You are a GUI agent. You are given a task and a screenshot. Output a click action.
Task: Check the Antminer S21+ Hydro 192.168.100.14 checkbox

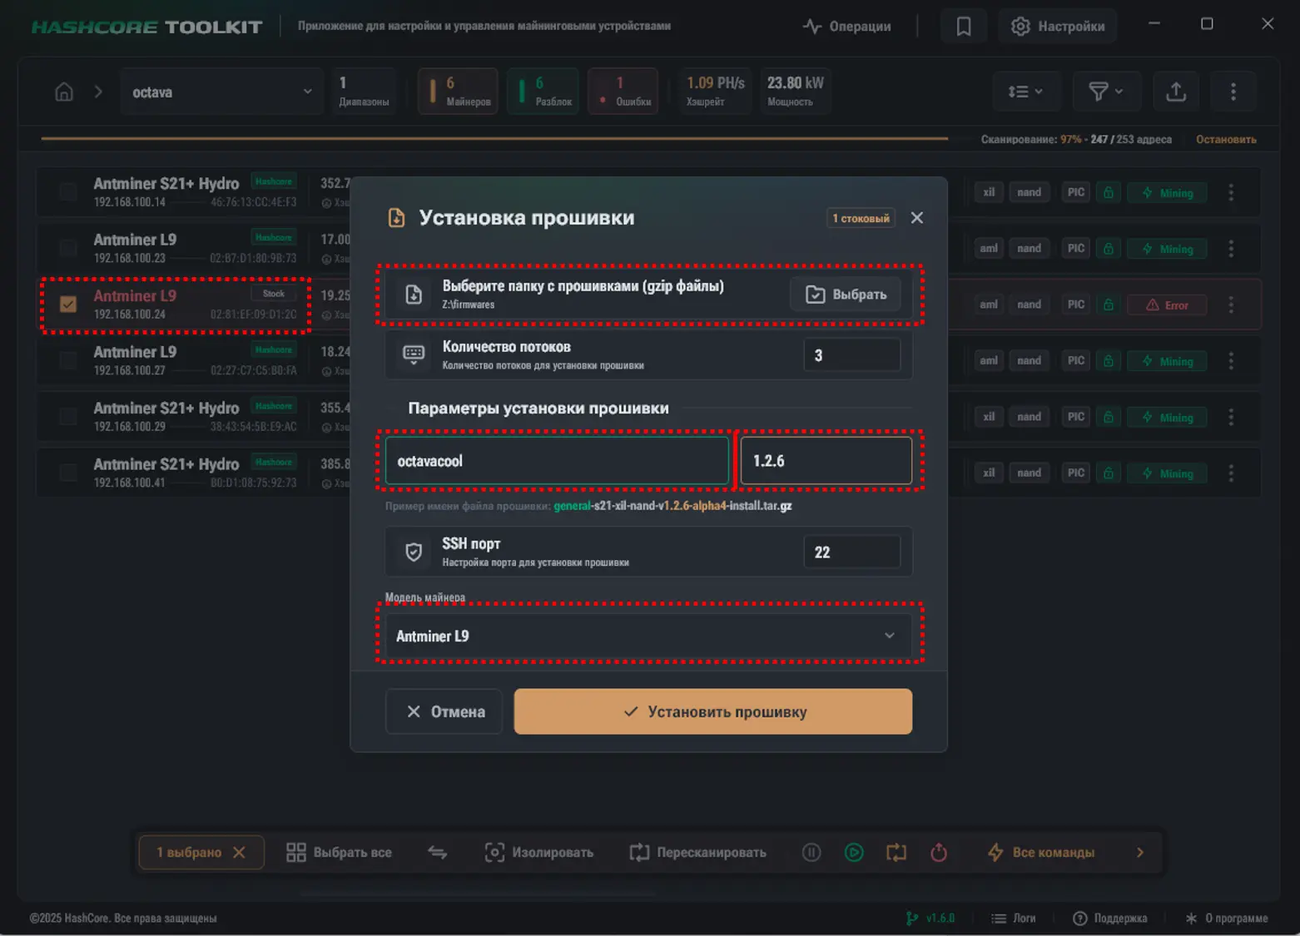coord(68,192)
